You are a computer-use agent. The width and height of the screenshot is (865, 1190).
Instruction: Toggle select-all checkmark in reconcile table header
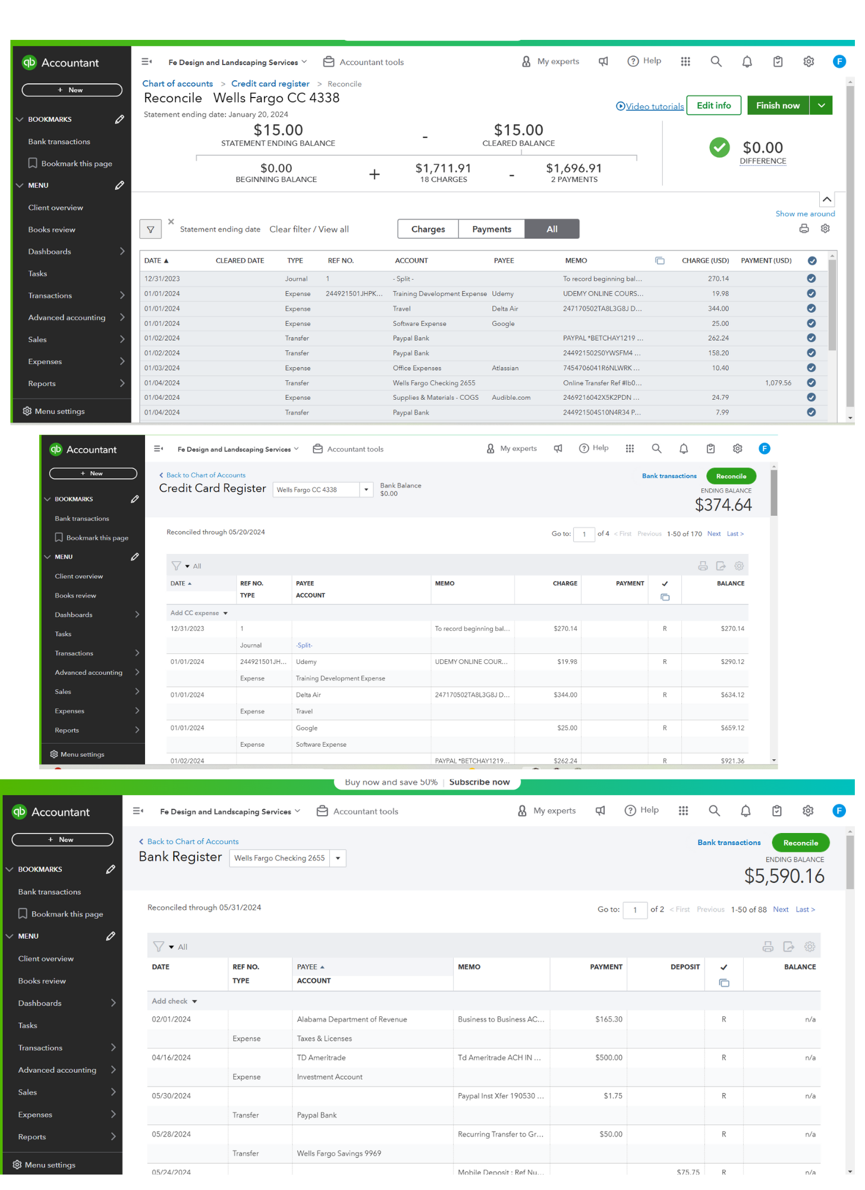click(812, 261)
